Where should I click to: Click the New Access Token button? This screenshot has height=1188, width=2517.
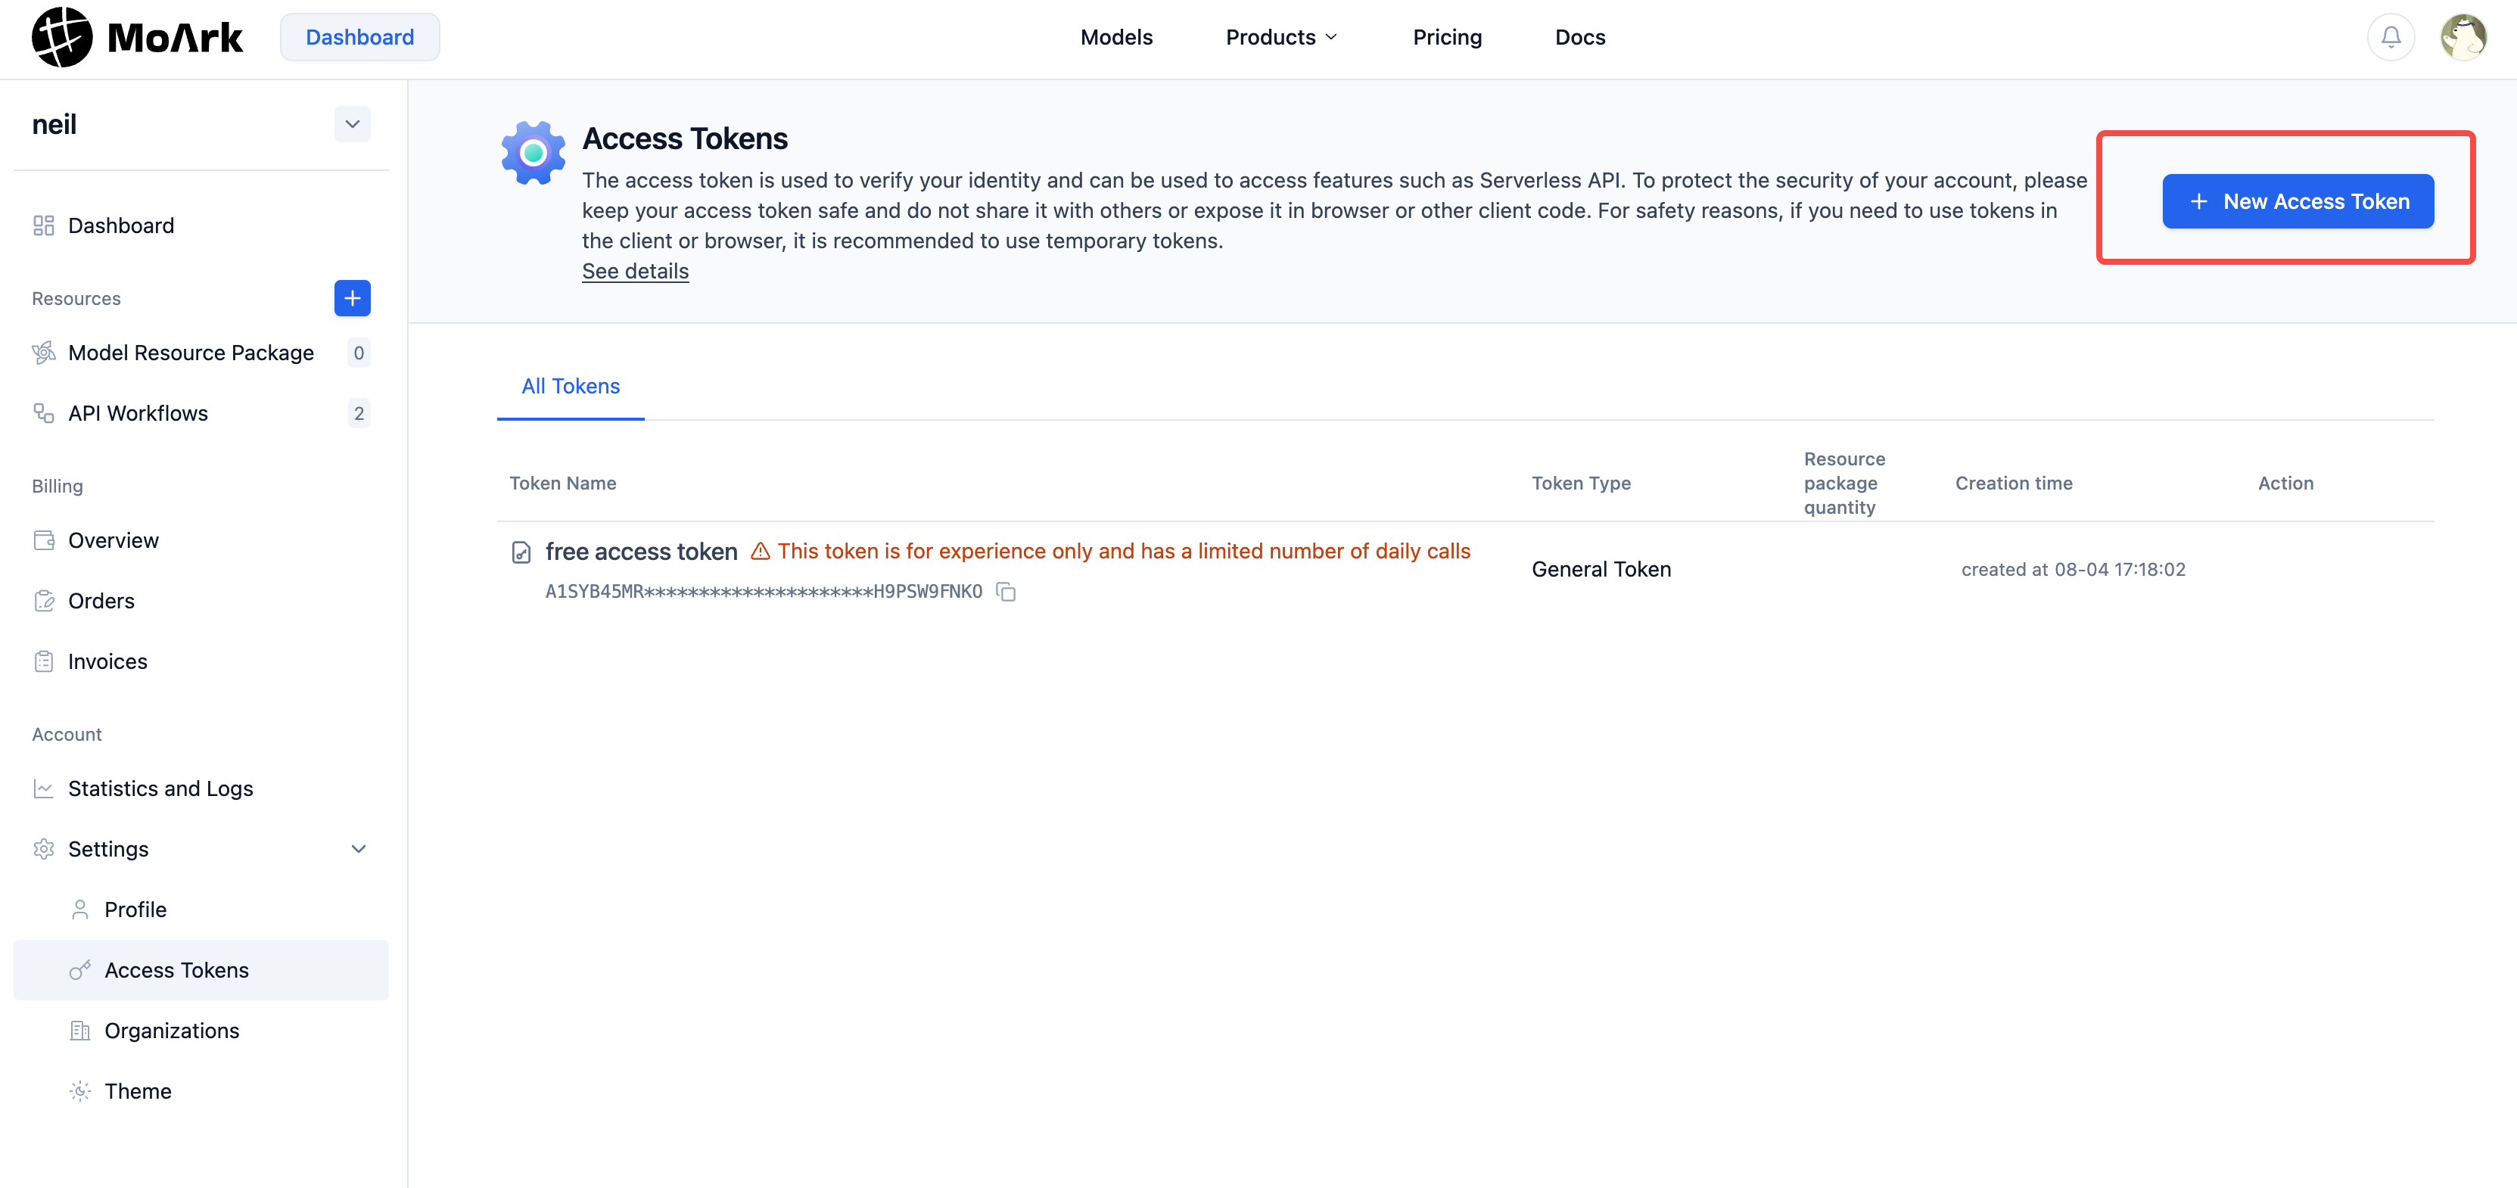click(2297, 201)
